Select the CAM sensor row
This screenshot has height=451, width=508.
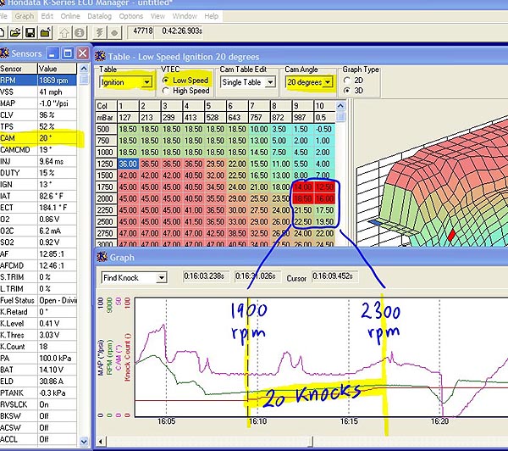click(38, 138)
